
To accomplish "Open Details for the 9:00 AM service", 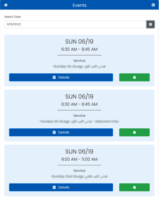I will (61, 187).
